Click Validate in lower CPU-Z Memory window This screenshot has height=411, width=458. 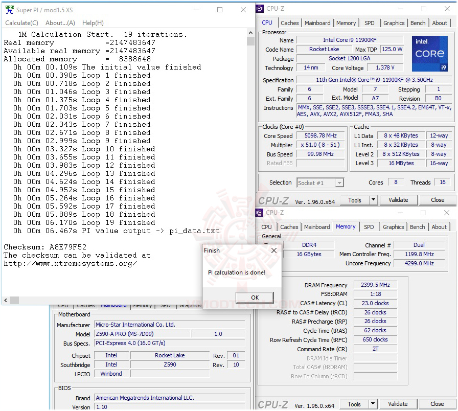point(398,404)
